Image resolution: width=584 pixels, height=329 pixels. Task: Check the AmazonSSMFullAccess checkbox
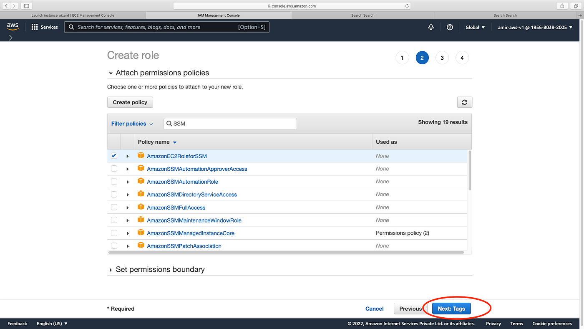pyautogui.click(x=114, y=207)
